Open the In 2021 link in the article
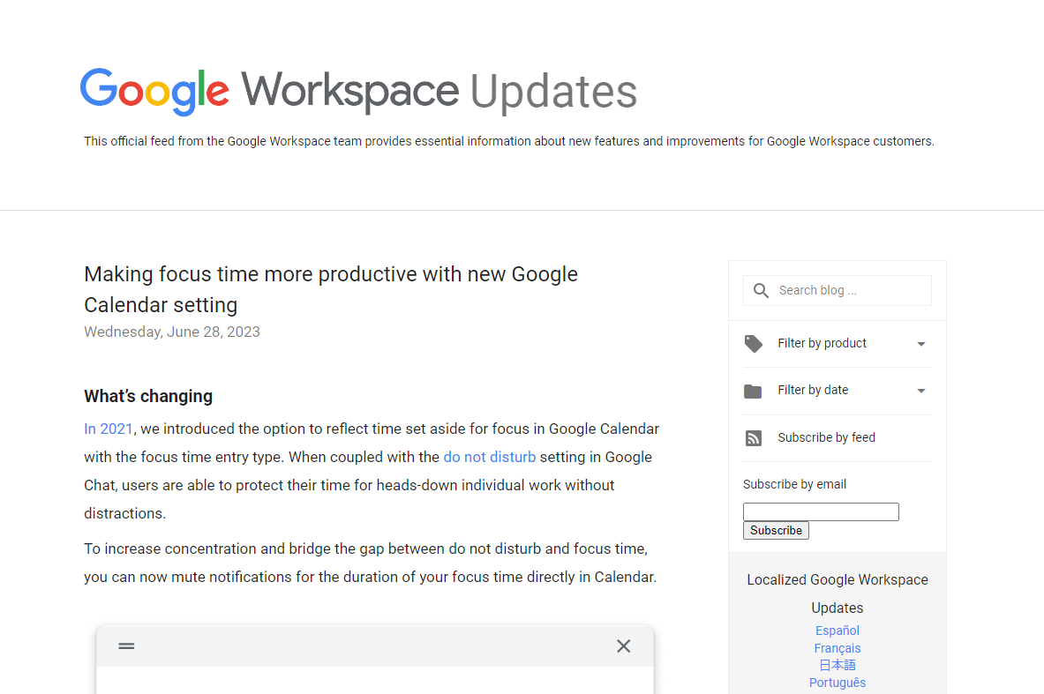Viewport: 1044px width, 694px height. pyautogui.click(x=109, y=429)
